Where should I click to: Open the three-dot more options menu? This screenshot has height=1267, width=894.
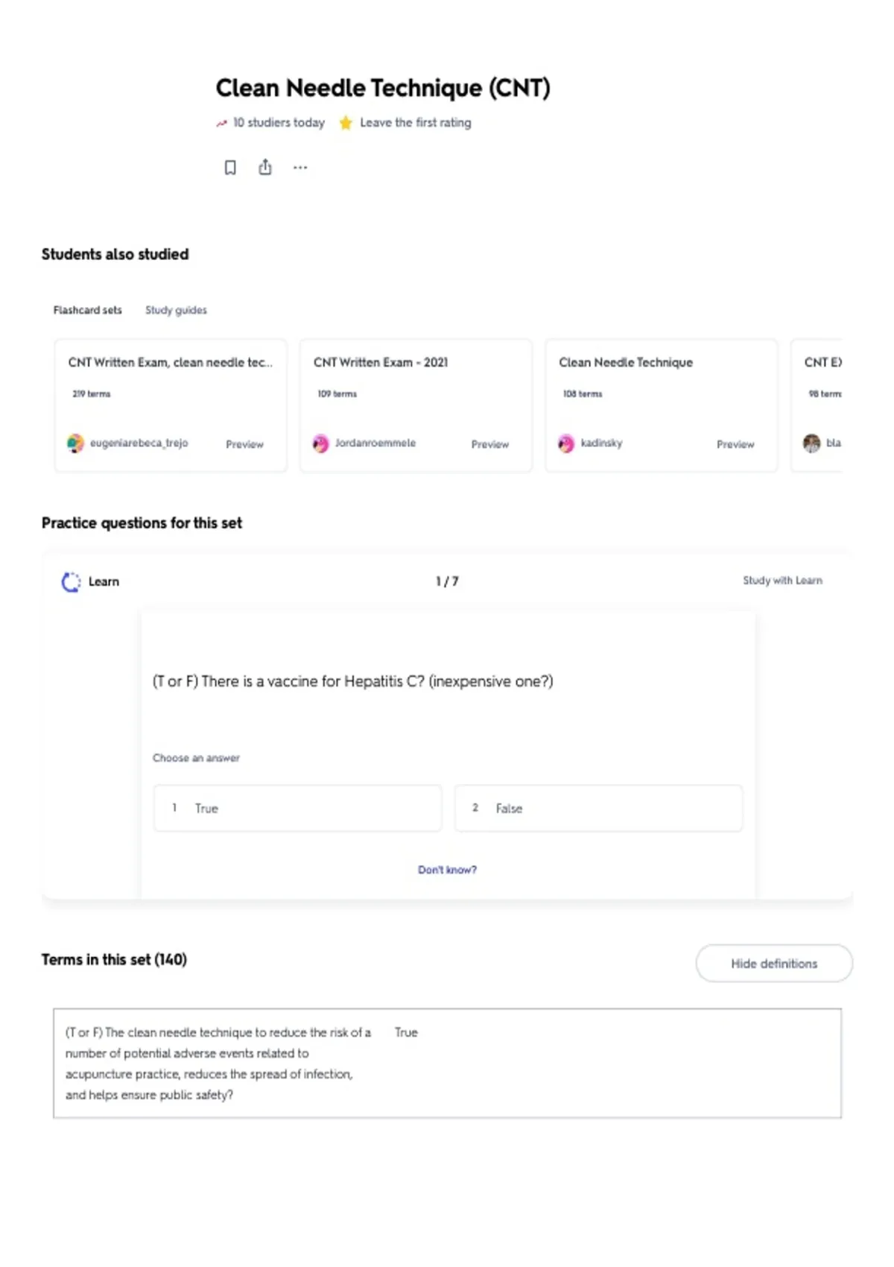pos(300,168)
